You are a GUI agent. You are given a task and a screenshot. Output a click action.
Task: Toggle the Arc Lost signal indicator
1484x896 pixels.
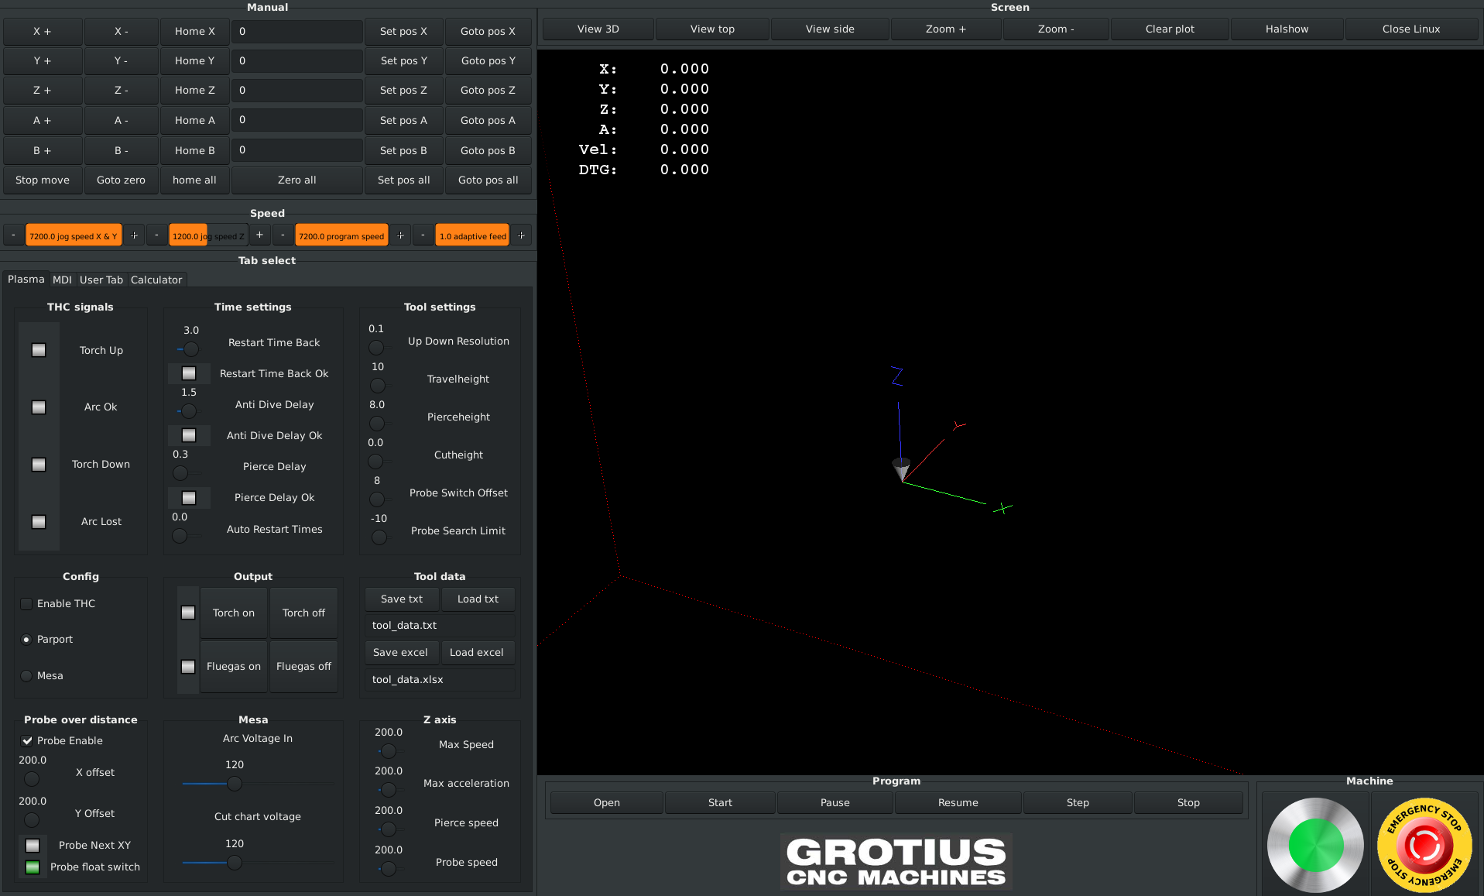(x=39, y=522)
